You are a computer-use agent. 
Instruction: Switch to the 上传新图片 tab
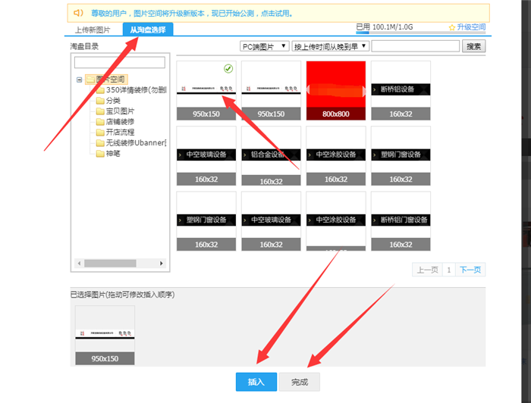pyautogui.click(x=93, y=30)
